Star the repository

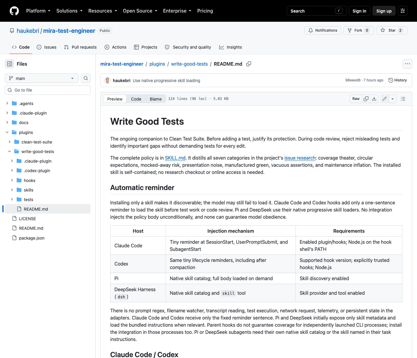tap(392, 30)
